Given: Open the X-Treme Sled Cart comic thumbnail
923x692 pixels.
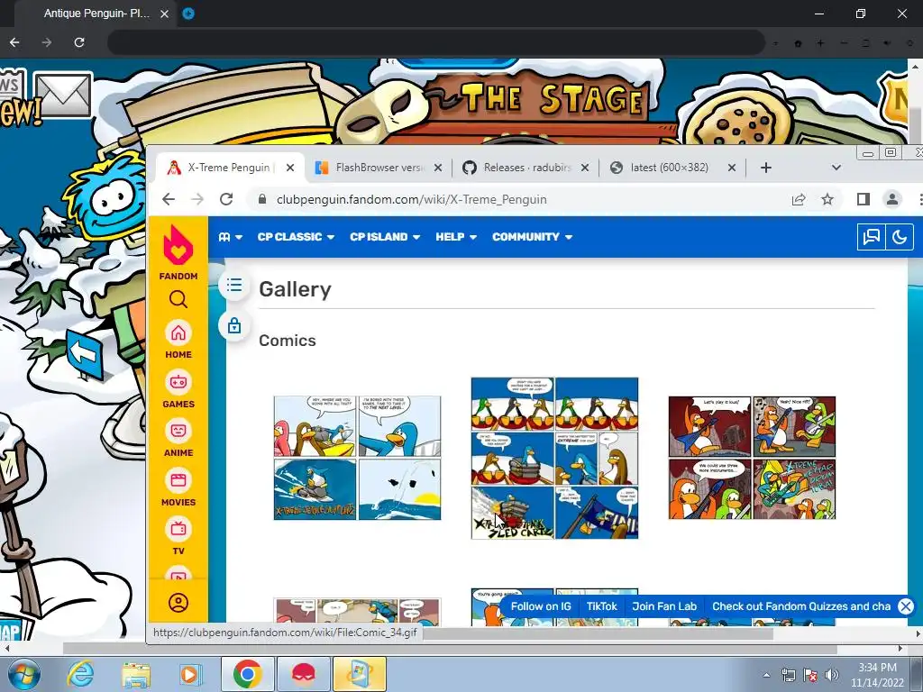Looking at the screenshot, I should [x=554, y=458].
